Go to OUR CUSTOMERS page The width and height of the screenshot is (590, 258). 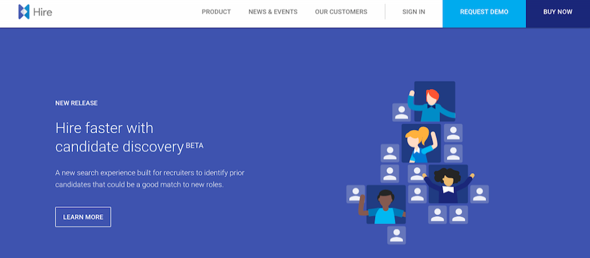coord(341,12)
